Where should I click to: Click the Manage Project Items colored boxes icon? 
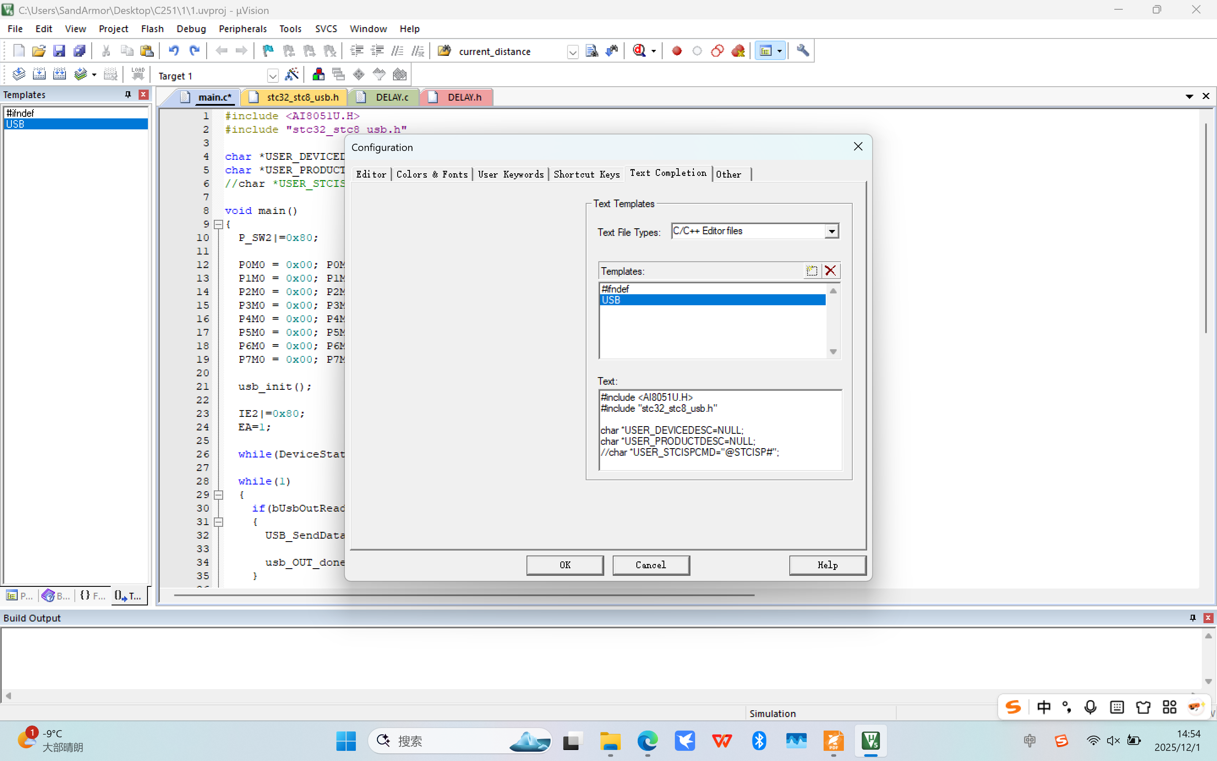pos(318,75)
